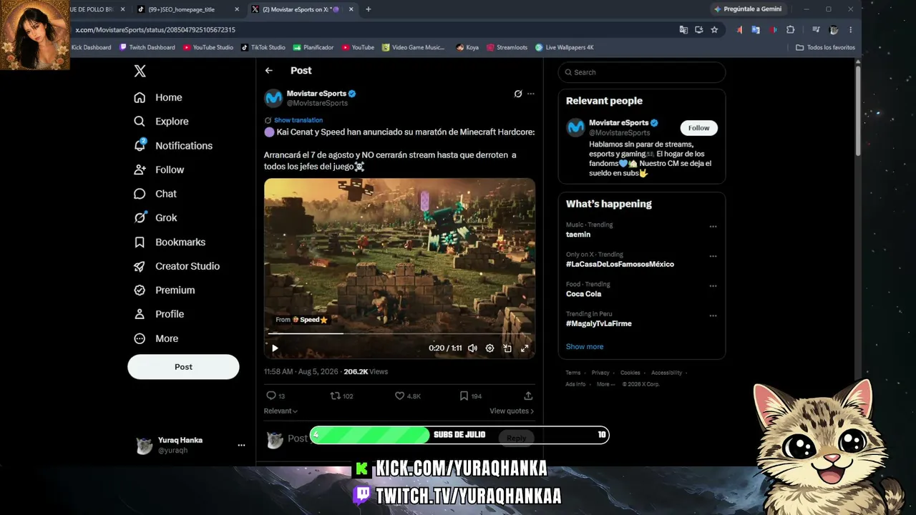Click Show more under What's happening

585,347
